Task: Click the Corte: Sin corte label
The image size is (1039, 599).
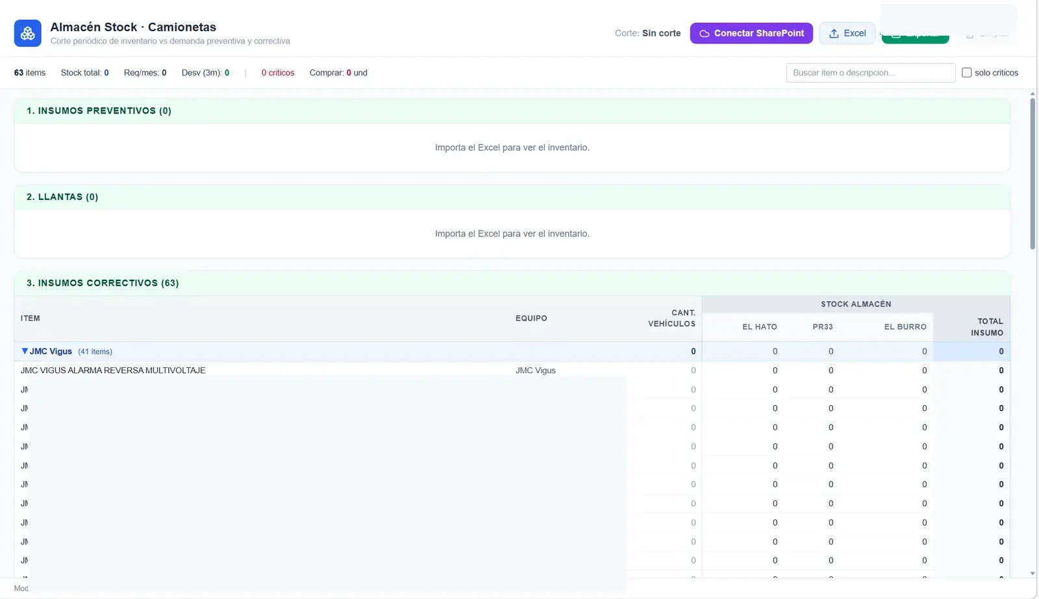Action: point(647,33)
